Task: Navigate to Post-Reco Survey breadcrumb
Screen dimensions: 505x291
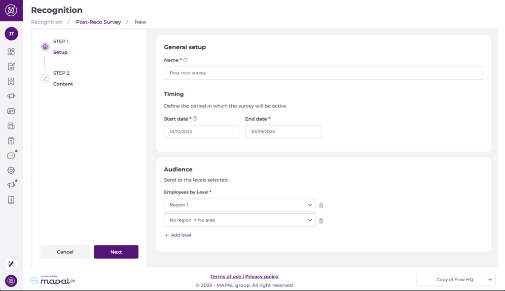Action: click(x=98, y=22)
